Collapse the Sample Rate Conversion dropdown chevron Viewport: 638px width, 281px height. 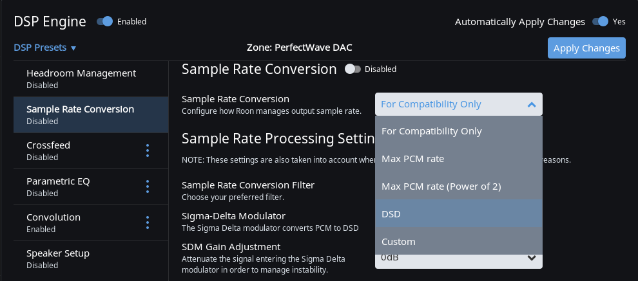531,104
